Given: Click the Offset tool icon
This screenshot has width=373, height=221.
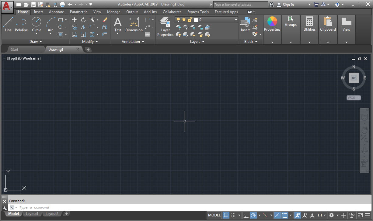Looking at the screenshot, I should pyautogui.click(x=105, y=34).
